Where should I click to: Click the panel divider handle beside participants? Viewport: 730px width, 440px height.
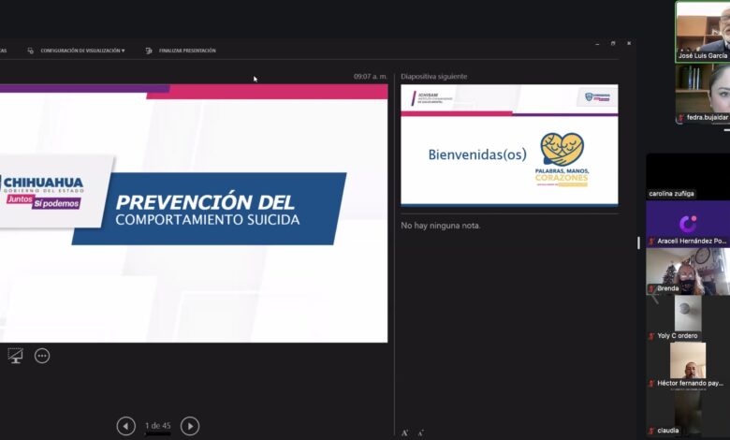click(638, 242)
